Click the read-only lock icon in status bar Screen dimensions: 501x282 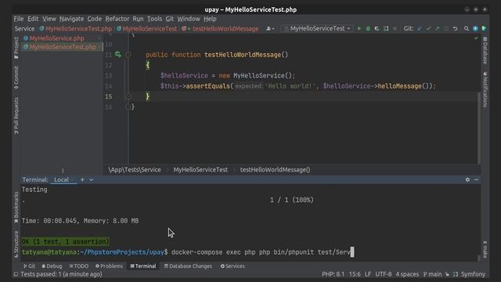click(447, 274)
